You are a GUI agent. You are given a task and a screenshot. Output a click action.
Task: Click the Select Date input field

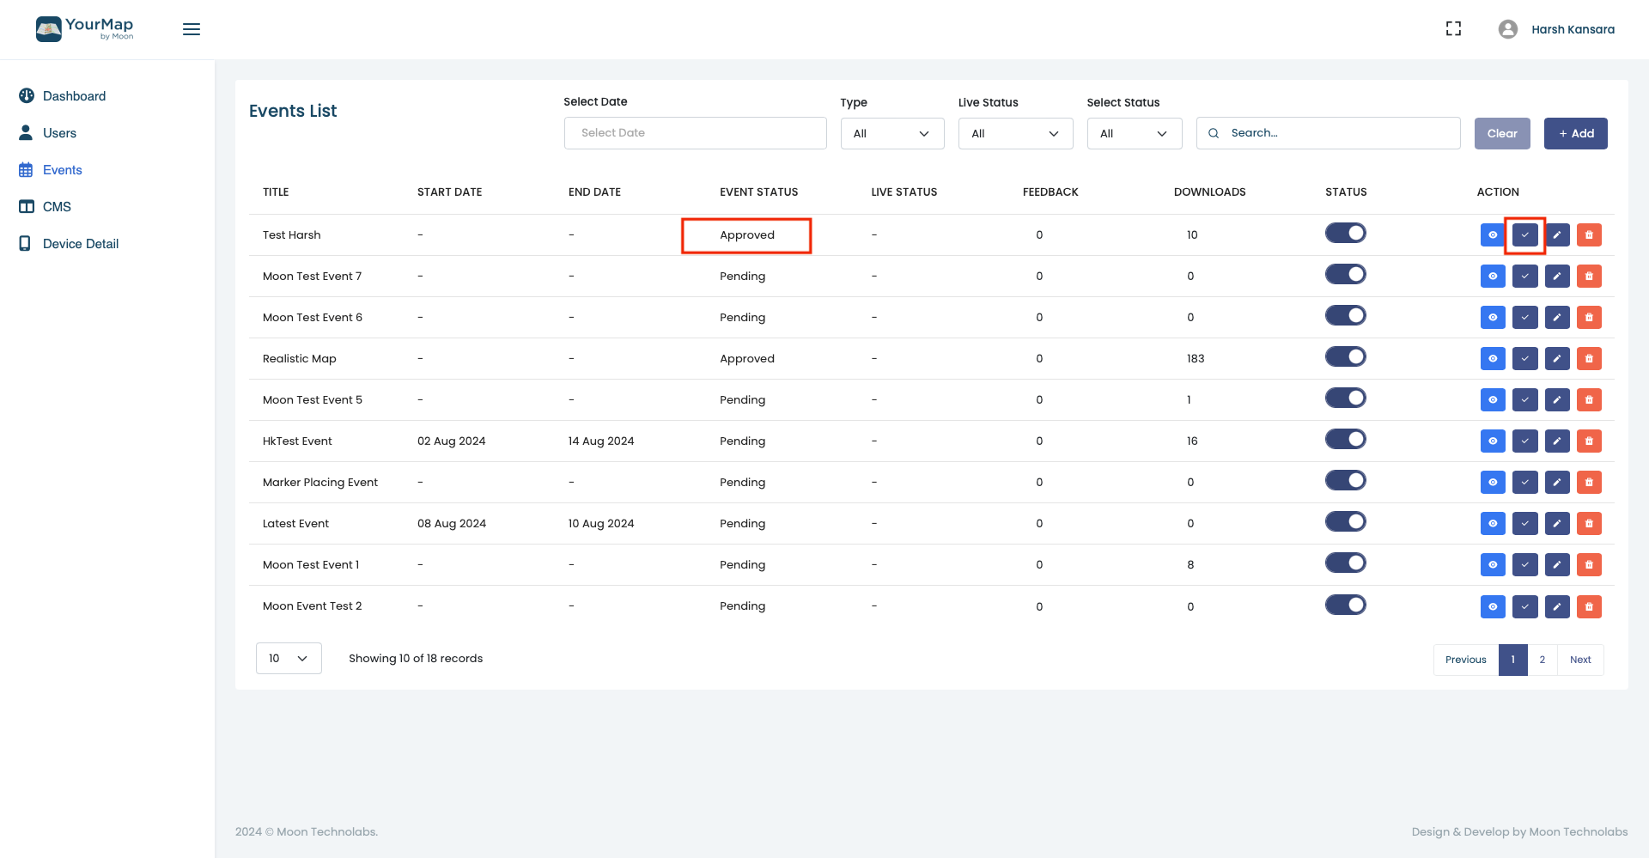(695, 133)
